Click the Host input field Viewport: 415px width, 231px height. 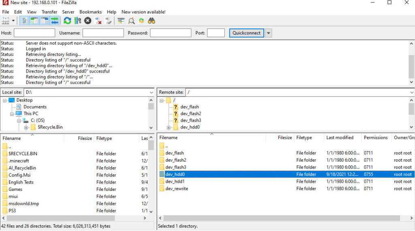click(34, 33)
